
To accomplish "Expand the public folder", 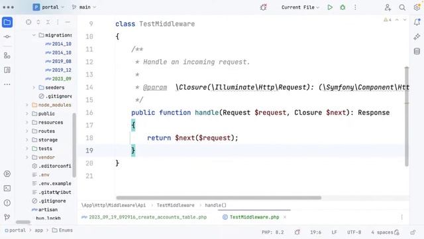I will tap(27, 114).
